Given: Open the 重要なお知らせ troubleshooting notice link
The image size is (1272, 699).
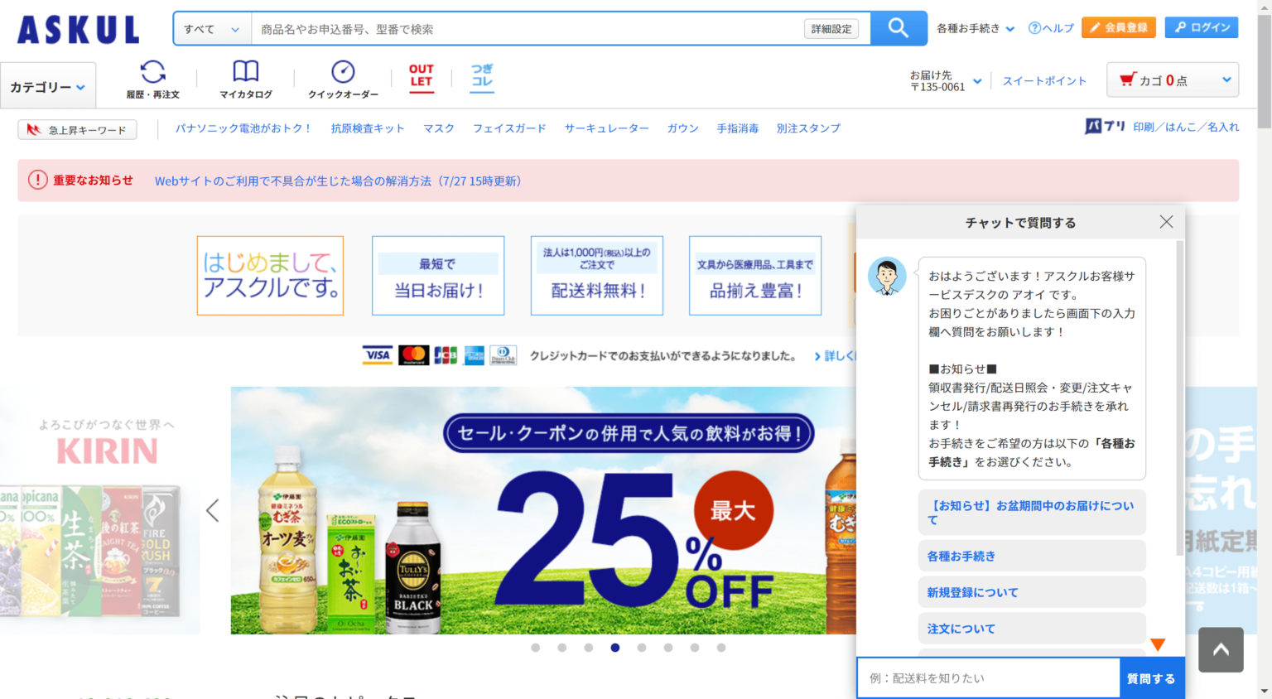Looking at the screenshot, I should (x=338, y=181).
